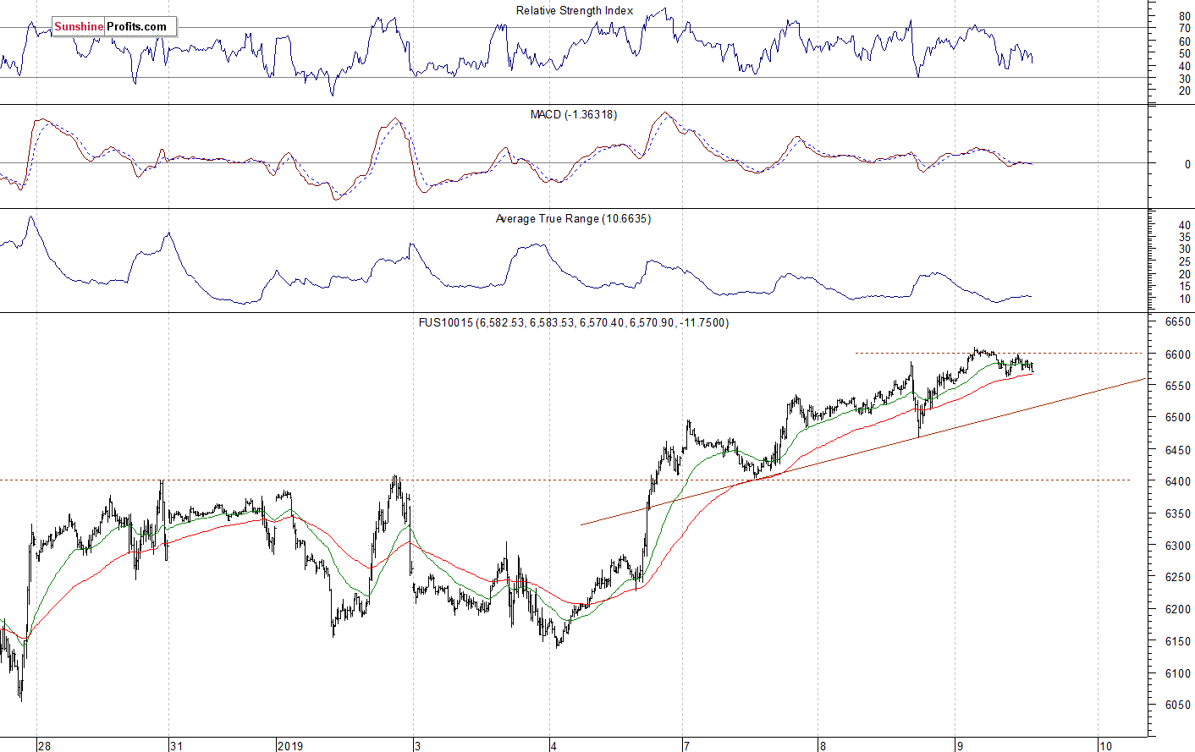Click the 6050 price axis label
Viewport: 1195px width, 752px height.
1177,705
